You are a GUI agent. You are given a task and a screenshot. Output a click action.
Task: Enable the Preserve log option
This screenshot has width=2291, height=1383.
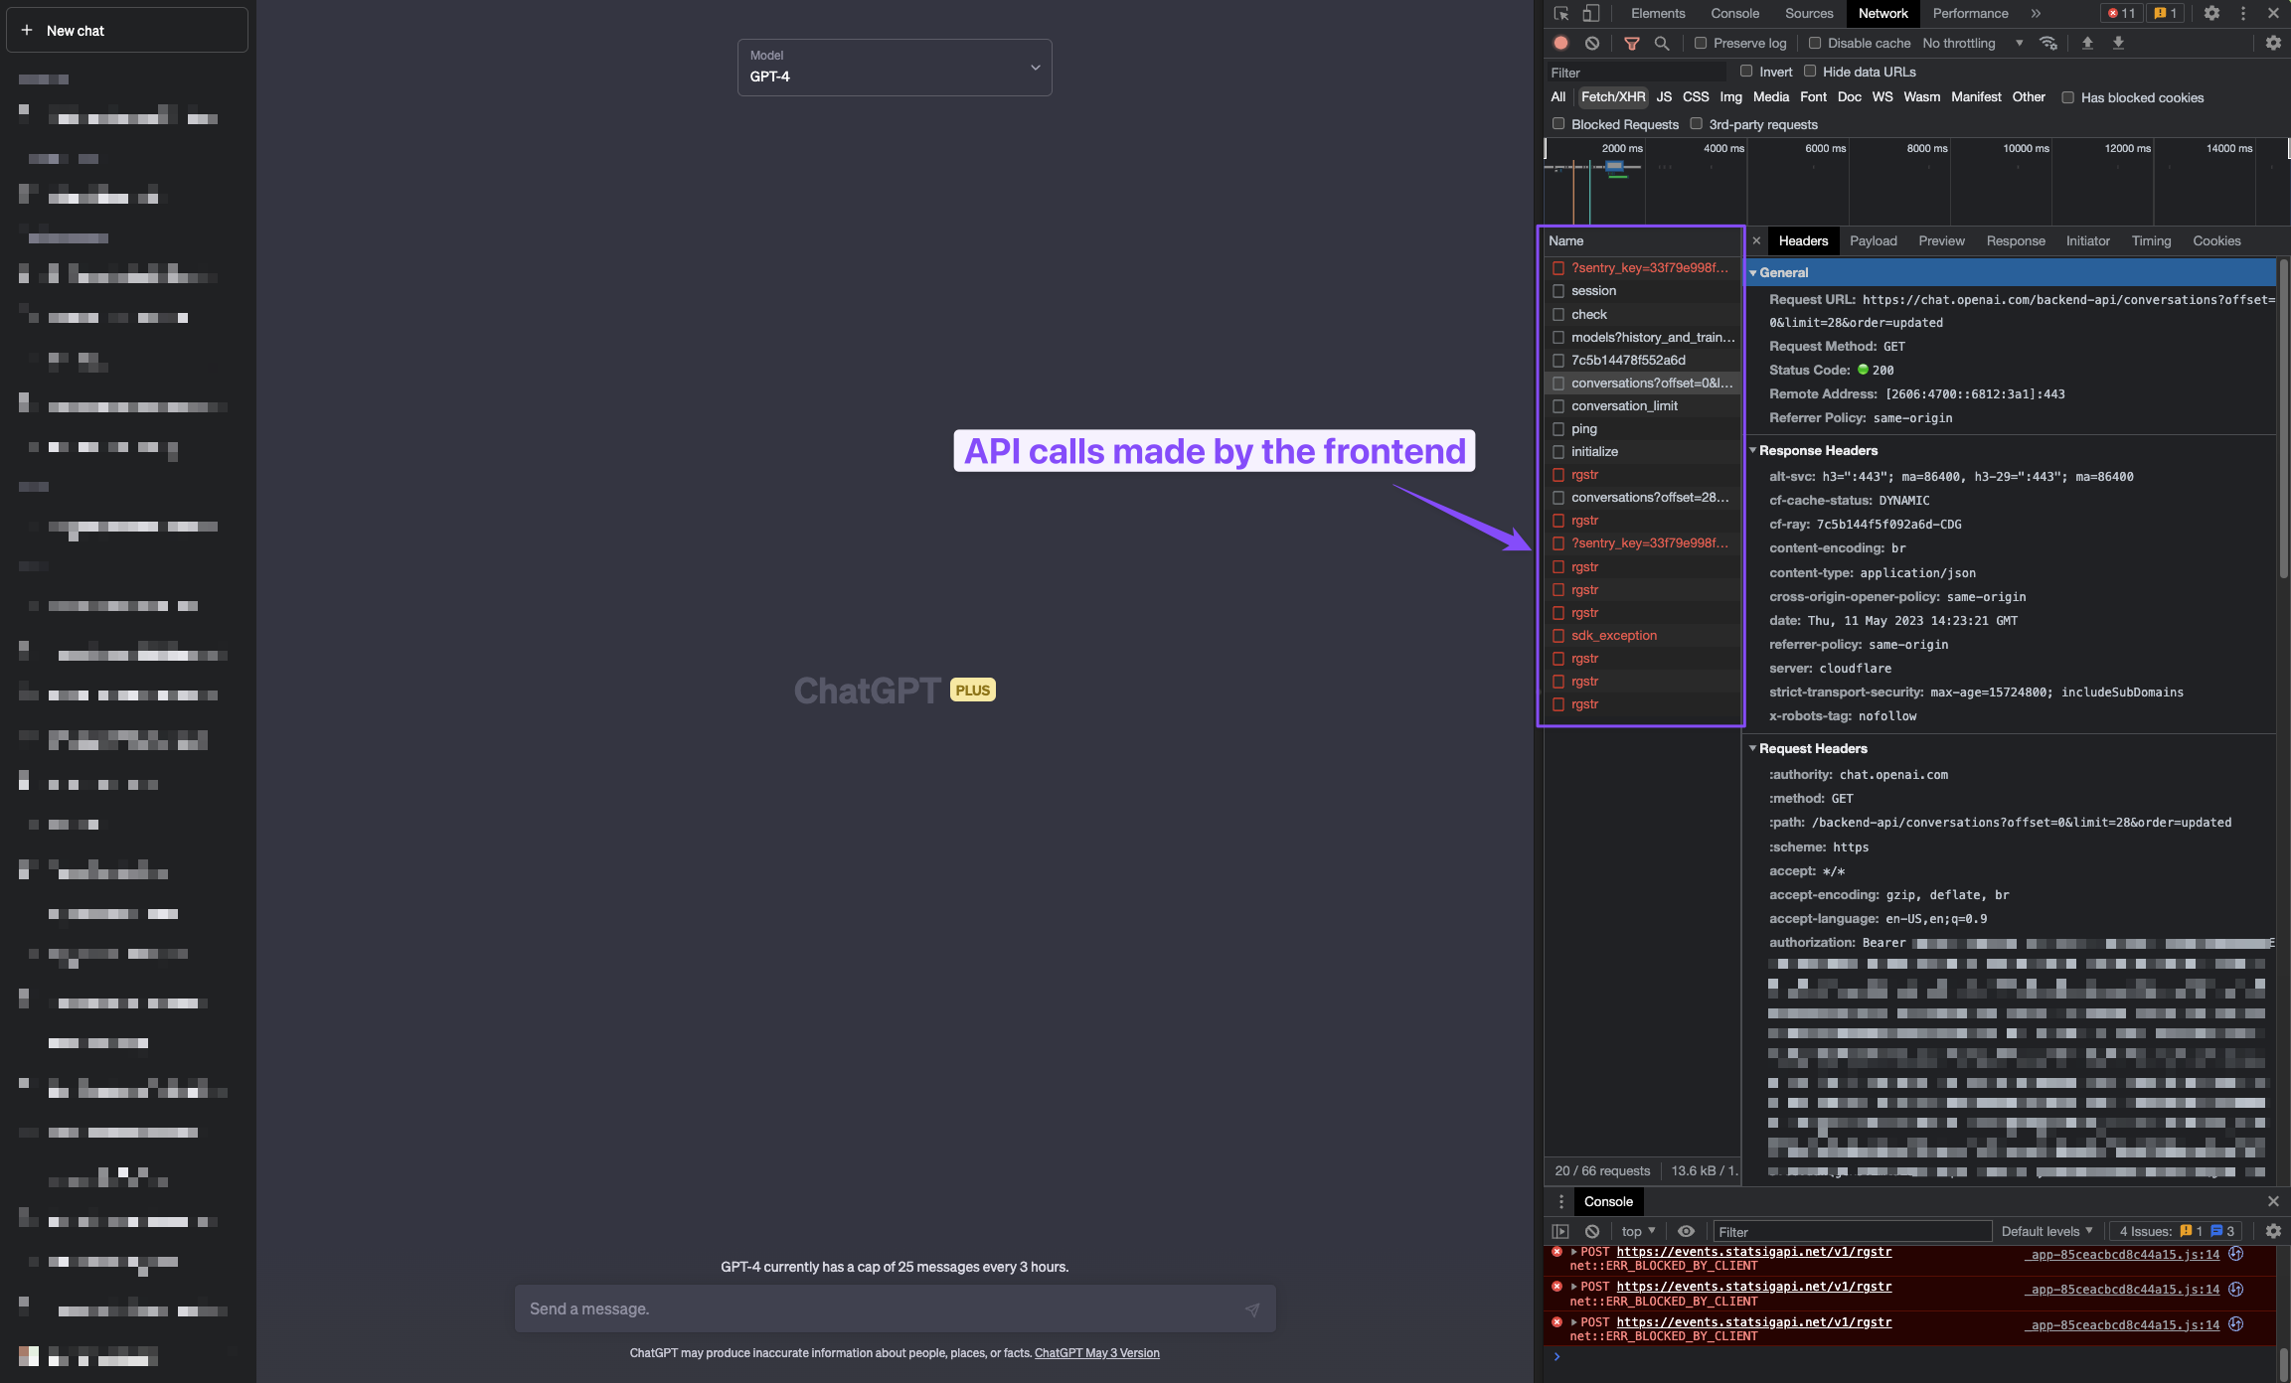point(1702,43)
